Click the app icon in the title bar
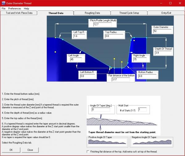This screenshot has width=185, height=156. [x=3, y=3]
